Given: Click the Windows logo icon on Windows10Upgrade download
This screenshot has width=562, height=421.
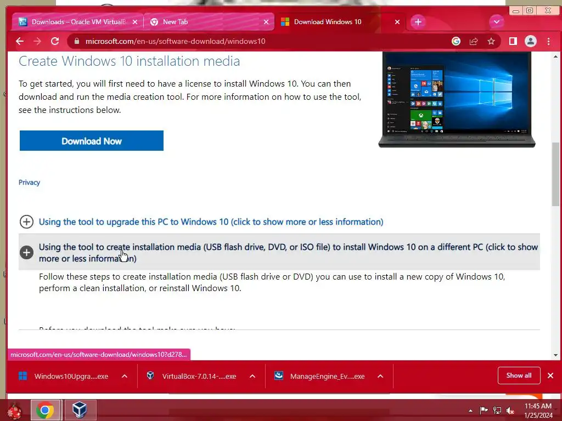Looking at the screenshot, I should pyautogui.click(x=23, y=376).
